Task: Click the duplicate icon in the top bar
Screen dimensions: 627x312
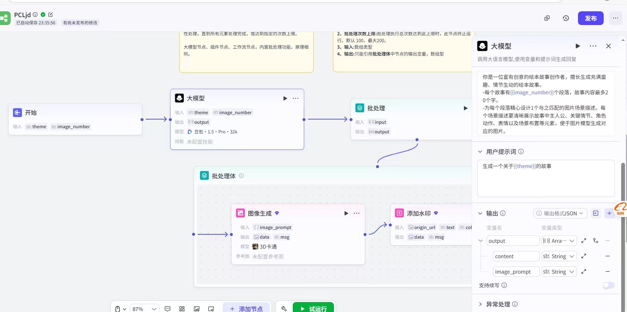Action: [547, 18]
